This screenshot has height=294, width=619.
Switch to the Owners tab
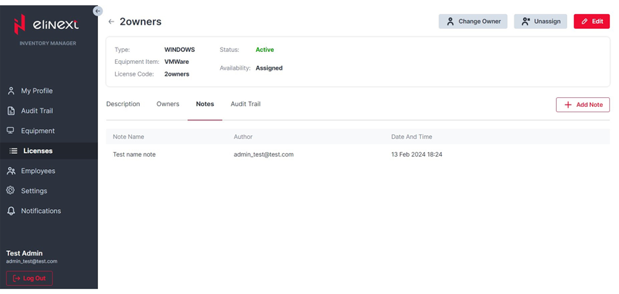click(x=168, y=104)
